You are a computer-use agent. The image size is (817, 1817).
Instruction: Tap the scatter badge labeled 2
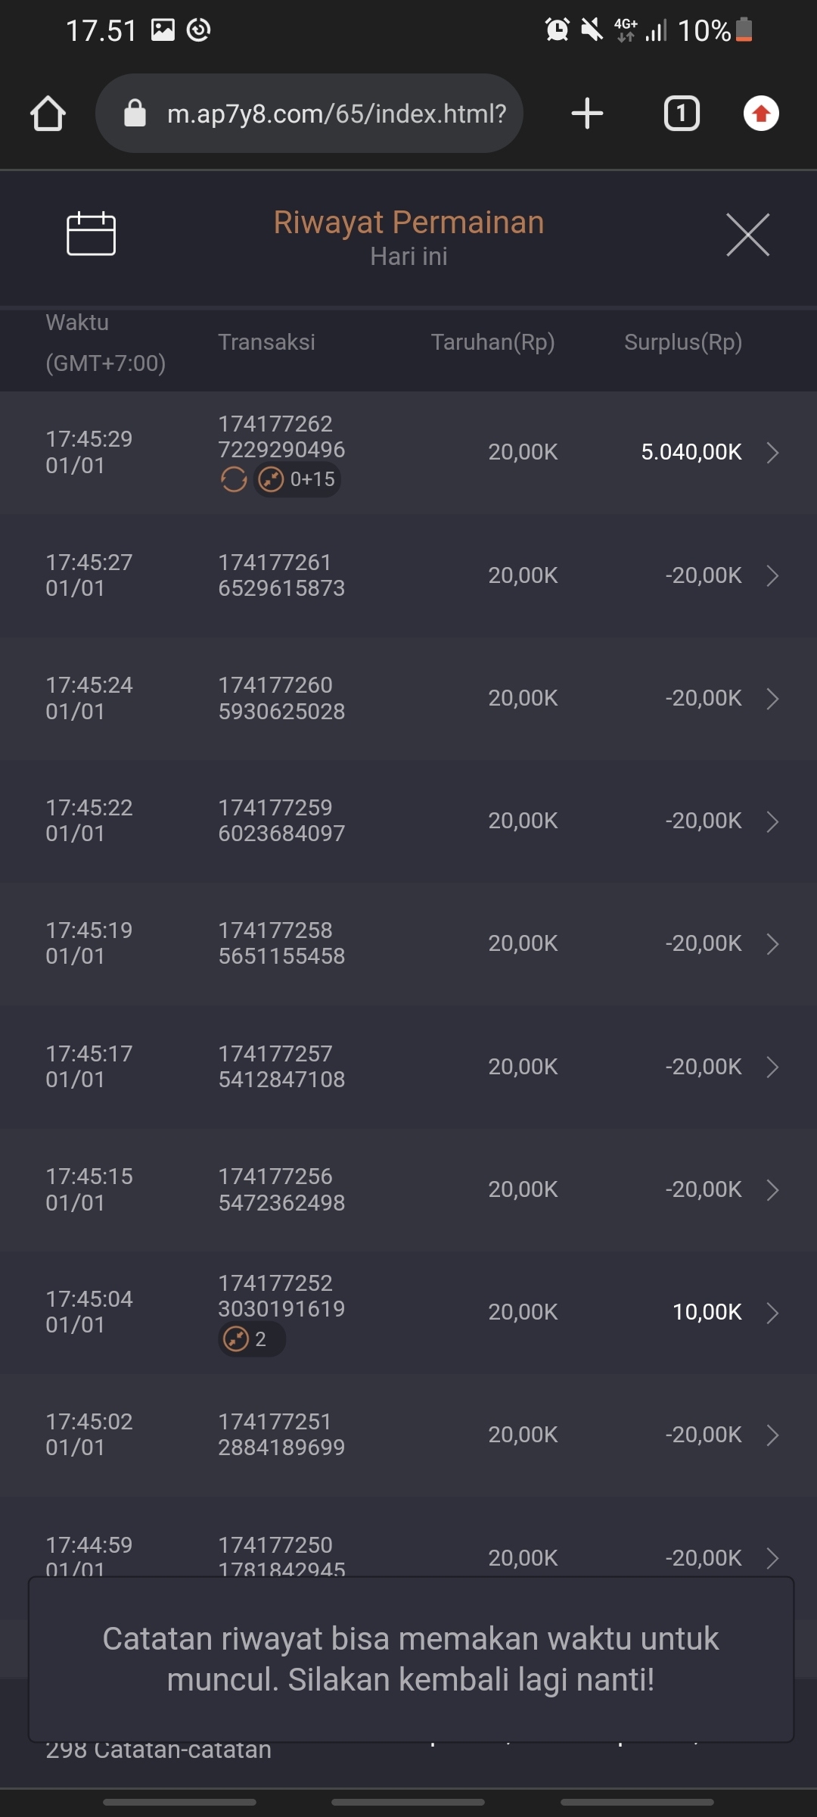251,1339
